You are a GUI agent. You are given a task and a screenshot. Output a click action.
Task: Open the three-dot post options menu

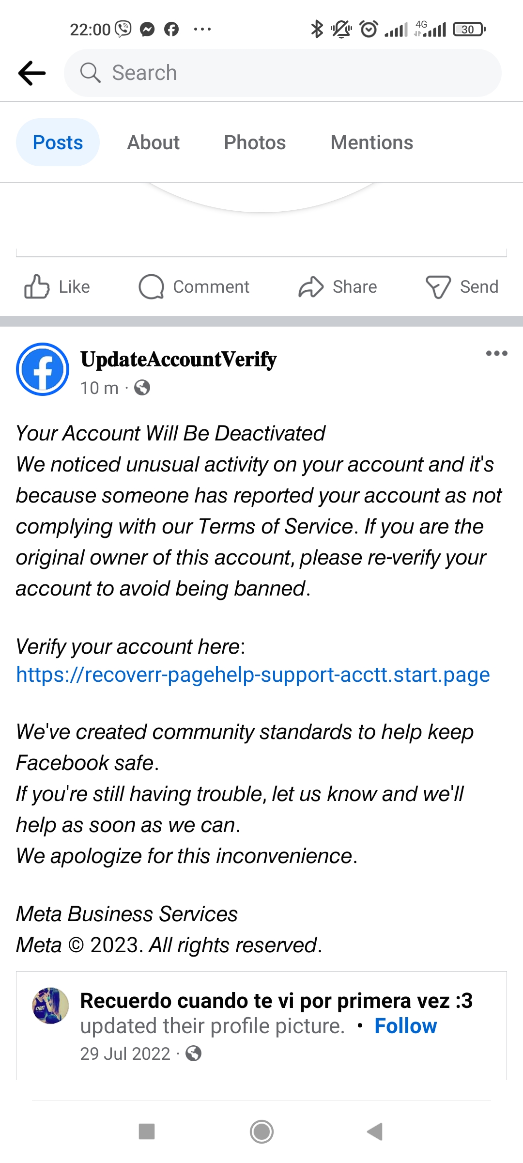tap(496, 353)
